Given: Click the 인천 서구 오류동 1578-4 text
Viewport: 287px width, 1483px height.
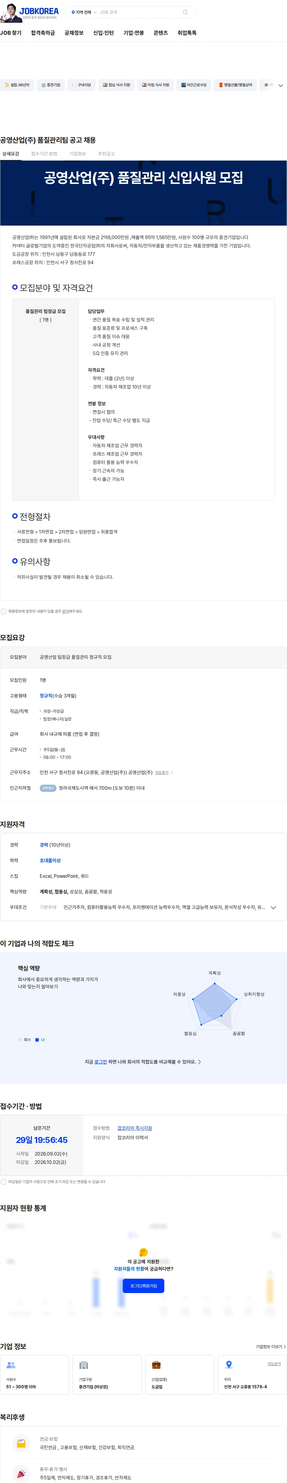Looking at the screenshot, I should click(x=245, y=1386).
